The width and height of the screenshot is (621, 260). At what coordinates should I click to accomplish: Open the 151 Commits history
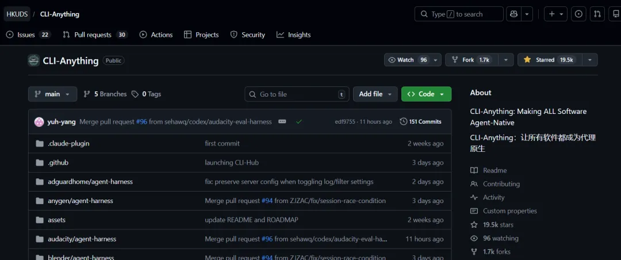tap(420, 122)
